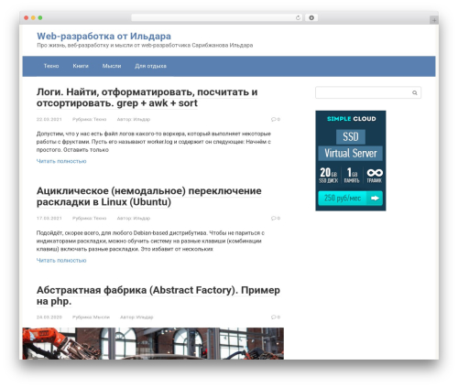458x387 pixels.
Task: Open the Мысли menu item
Action: [x=112, y=66]
